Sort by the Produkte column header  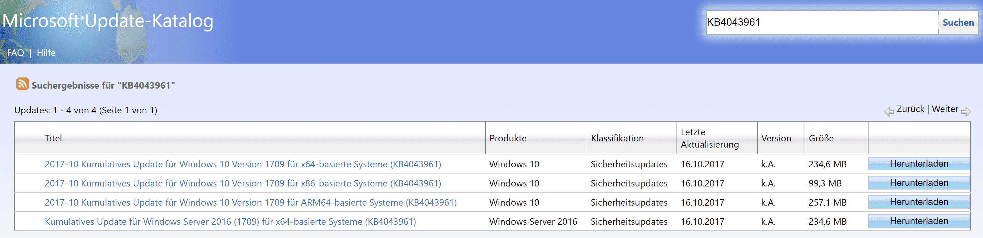[x=507, y=138]
